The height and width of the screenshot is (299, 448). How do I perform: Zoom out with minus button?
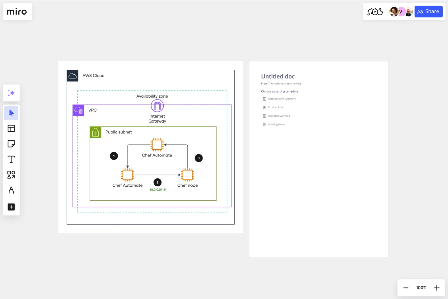pyautogui.click(x=406, y=288)
